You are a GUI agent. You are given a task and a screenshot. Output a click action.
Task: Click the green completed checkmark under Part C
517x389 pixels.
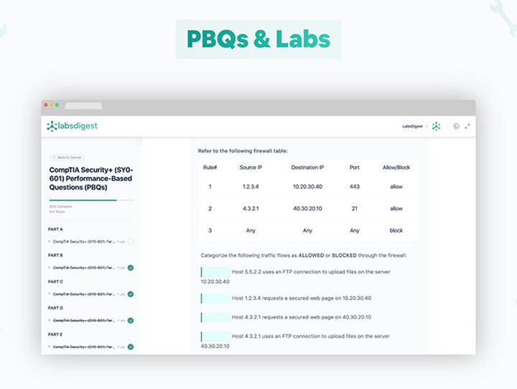[131, 294]
